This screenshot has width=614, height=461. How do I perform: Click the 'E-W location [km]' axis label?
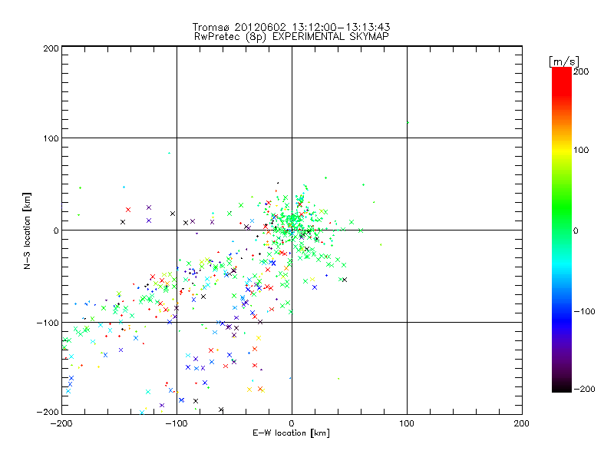(291, 433)
